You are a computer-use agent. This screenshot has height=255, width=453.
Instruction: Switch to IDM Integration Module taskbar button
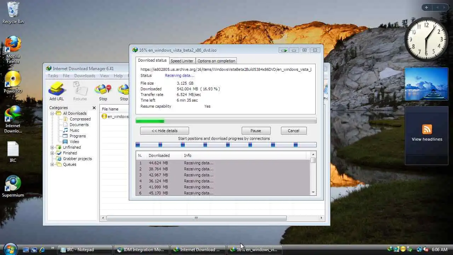point(142,250)
